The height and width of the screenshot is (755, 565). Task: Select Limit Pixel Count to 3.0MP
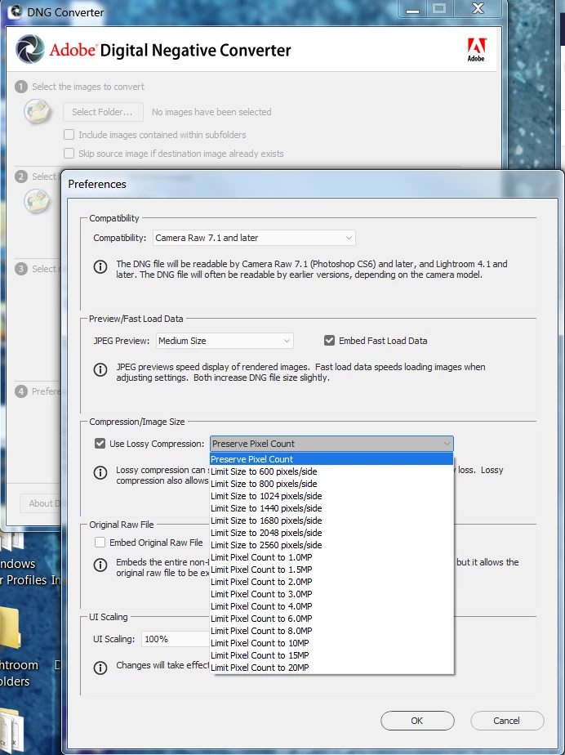coord(331,594)
